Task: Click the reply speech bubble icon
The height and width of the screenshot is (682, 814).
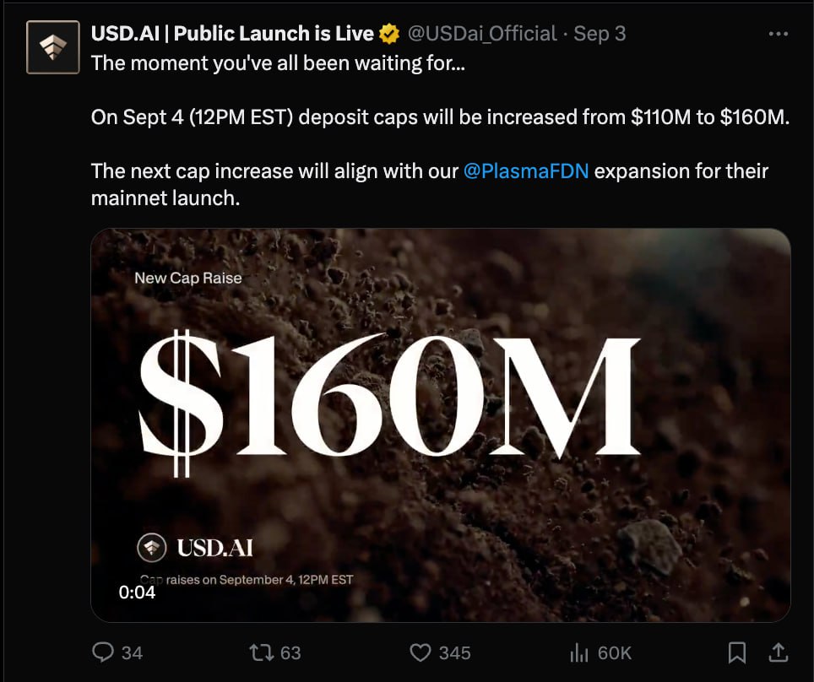Action: 103,652
